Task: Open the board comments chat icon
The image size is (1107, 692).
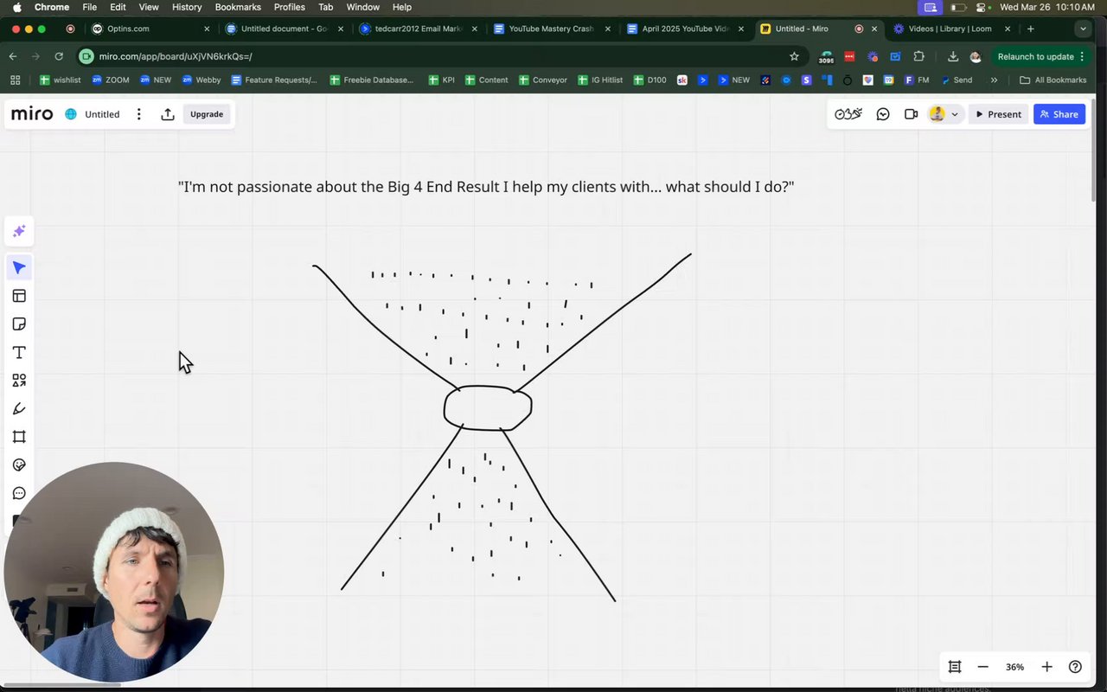Action: tap(883, 114)
